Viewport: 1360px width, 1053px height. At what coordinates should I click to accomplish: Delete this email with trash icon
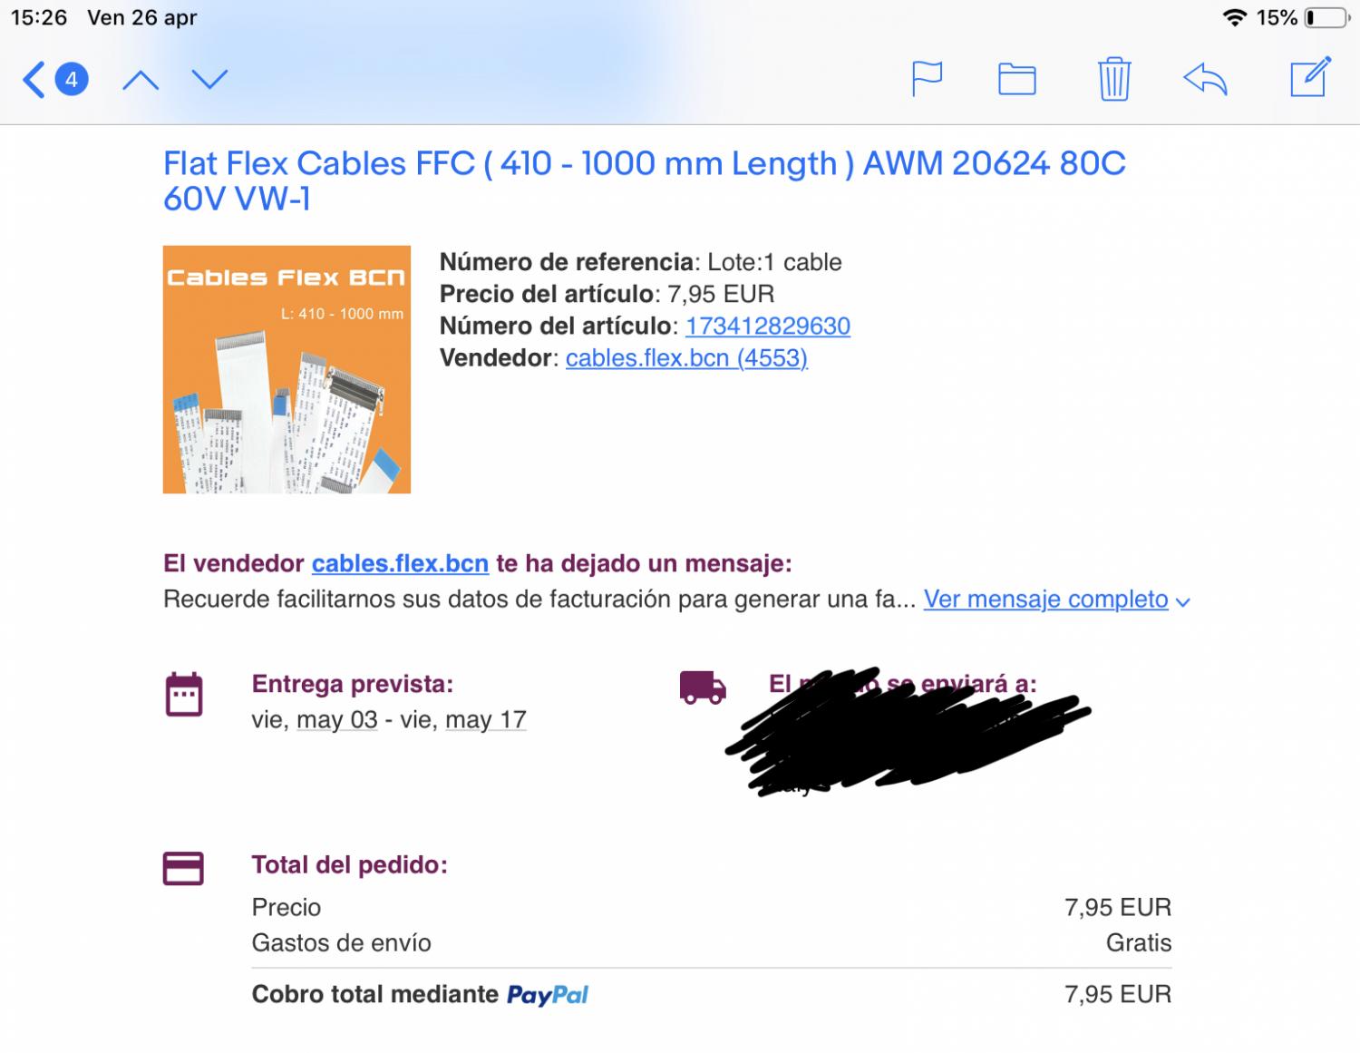1113,79
